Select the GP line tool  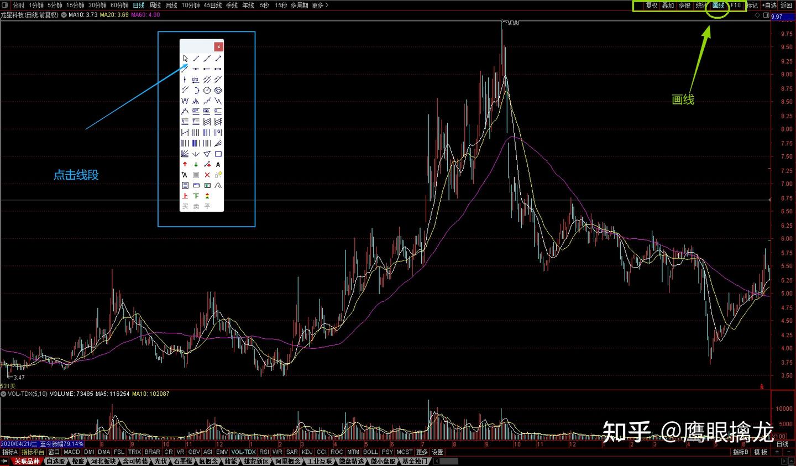[x=196, y=111]
